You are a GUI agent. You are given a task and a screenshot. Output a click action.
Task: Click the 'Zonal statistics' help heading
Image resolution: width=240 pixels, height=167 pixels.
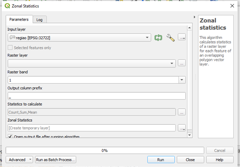[x=213, y=24]
